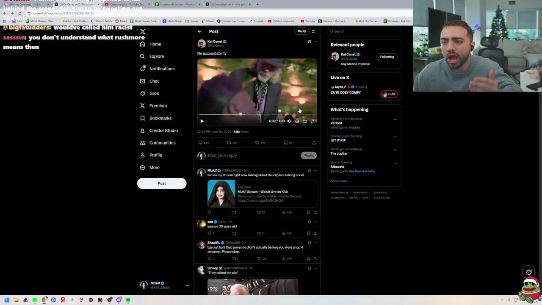The image size is (542, 305).
Task: Click the white Post button in sidebar
Action: point(162,183)
